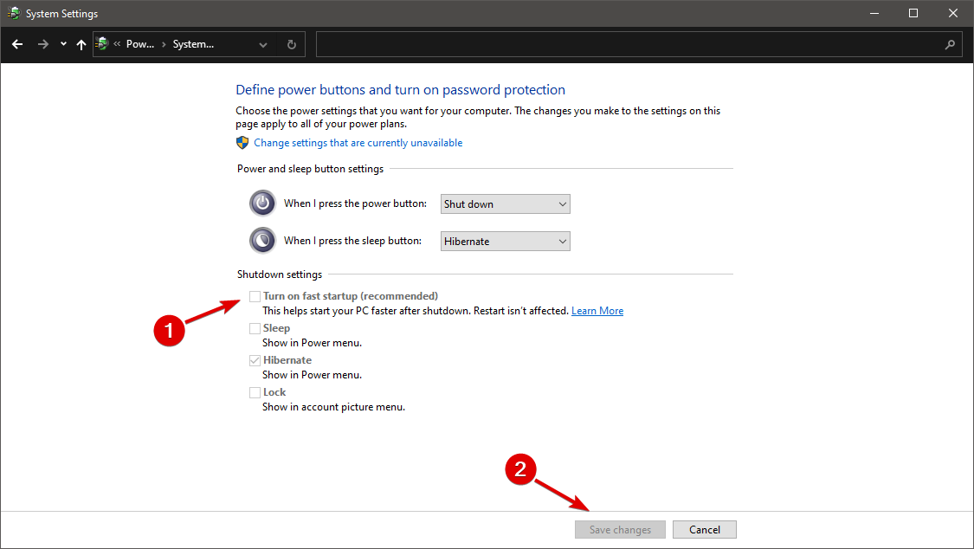Close the System Settings window

[x=953, y=13]
